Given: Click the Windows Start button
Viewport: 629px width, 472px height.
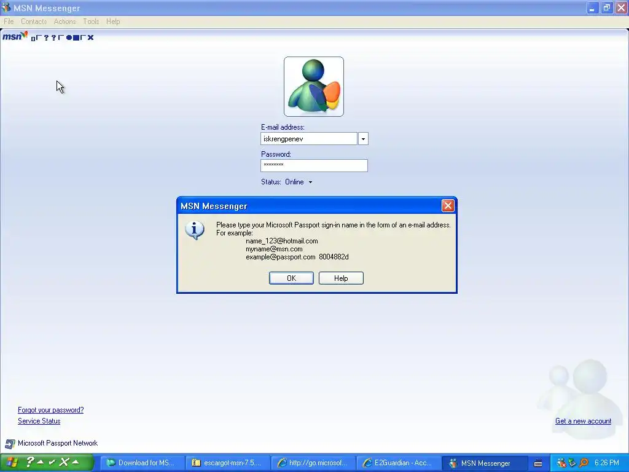Looking at the screenshot, I should click(x=47, y=462).
